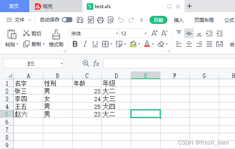Open the font name dropdown 宋体
Viewport: 235px width, 149px height.
tap(117, 33)
